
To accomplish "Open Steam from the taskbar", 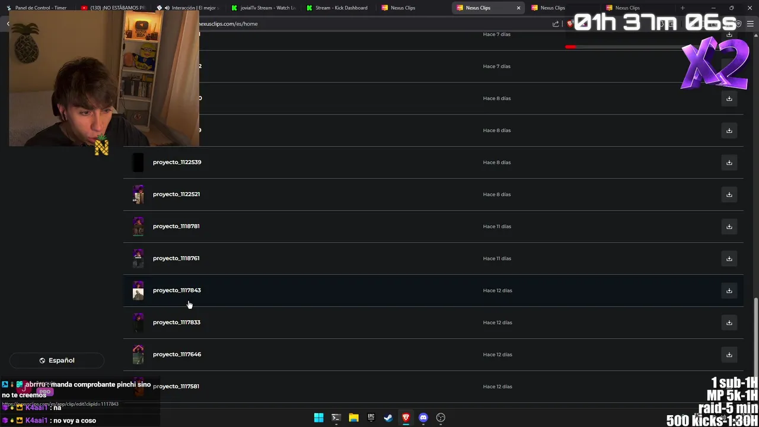I will [x=388, y=418].
